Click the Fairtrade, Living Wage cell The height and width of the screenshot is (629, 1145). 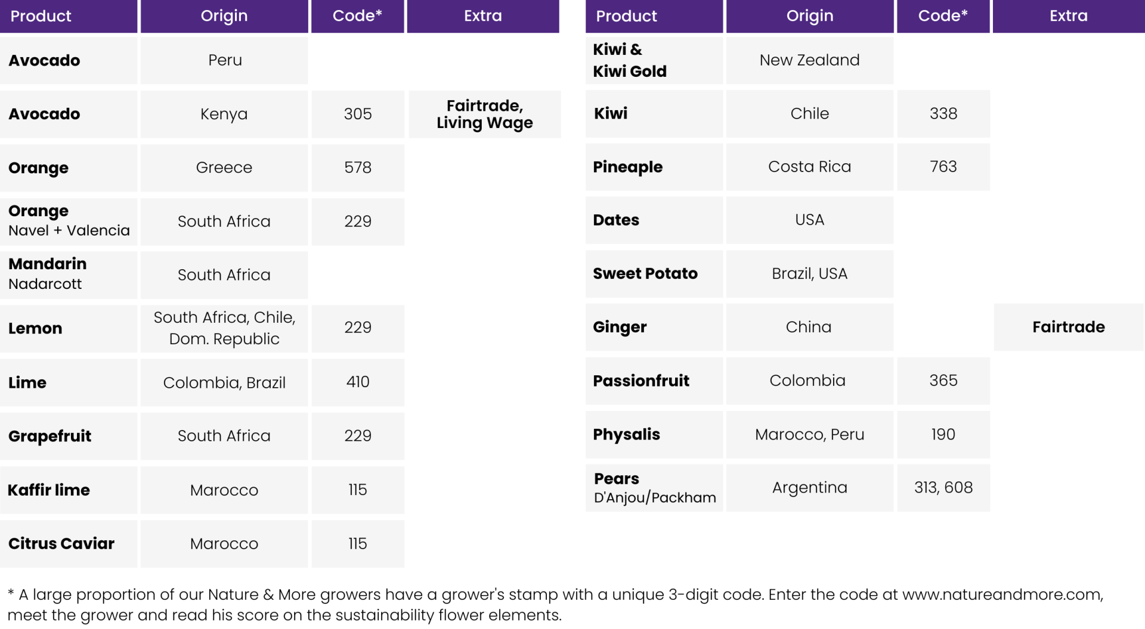(485, 114)
